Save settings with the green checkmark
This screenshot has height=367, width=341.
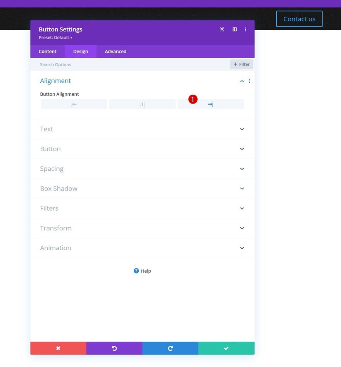pyautogui.click(x=226, y=348)
